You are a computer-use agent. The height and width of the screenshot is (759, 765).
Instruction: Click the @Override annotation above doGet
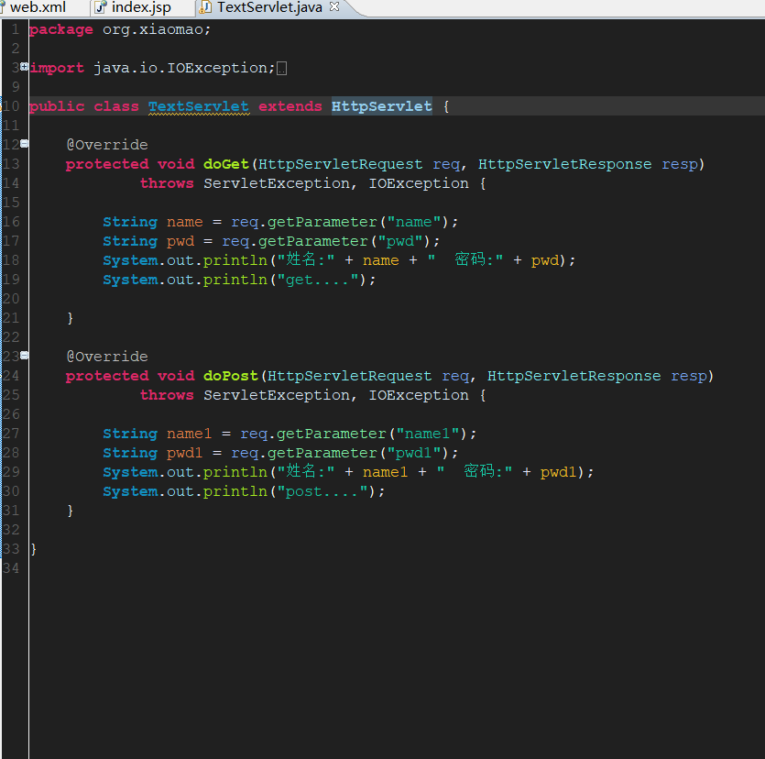coord(106,144)
